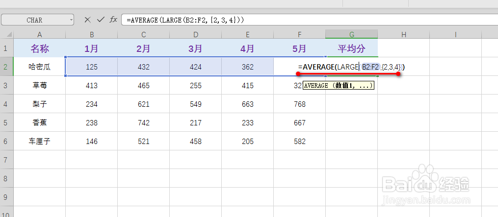Click cell with value 362
Image resolution: width=498 pixels, height=217 pixels.
click(x=247, y=67)
